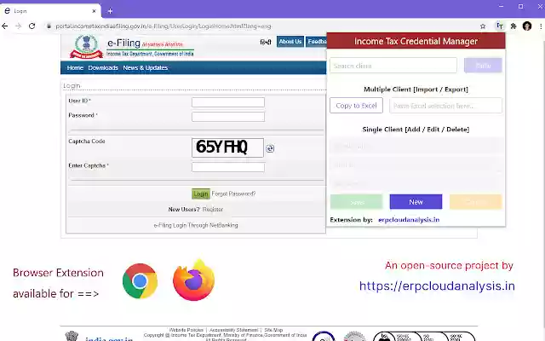Click the green Save button
The image size is (545, 341).
pyautogui.click(x=356, y=202)
